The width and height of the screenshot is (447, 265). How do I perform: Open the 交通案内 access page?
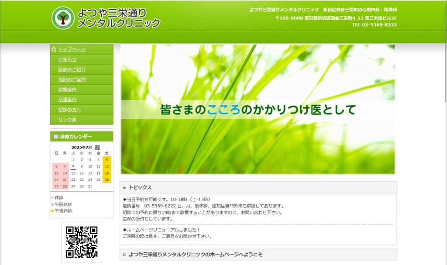pyautogui.click(x=67, y=100)
